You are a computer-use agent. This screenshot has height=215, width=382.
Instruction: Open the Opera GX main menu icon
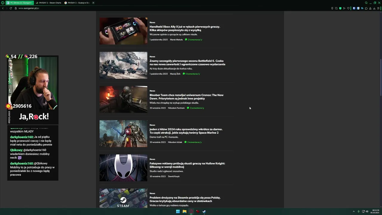(3, 3)
